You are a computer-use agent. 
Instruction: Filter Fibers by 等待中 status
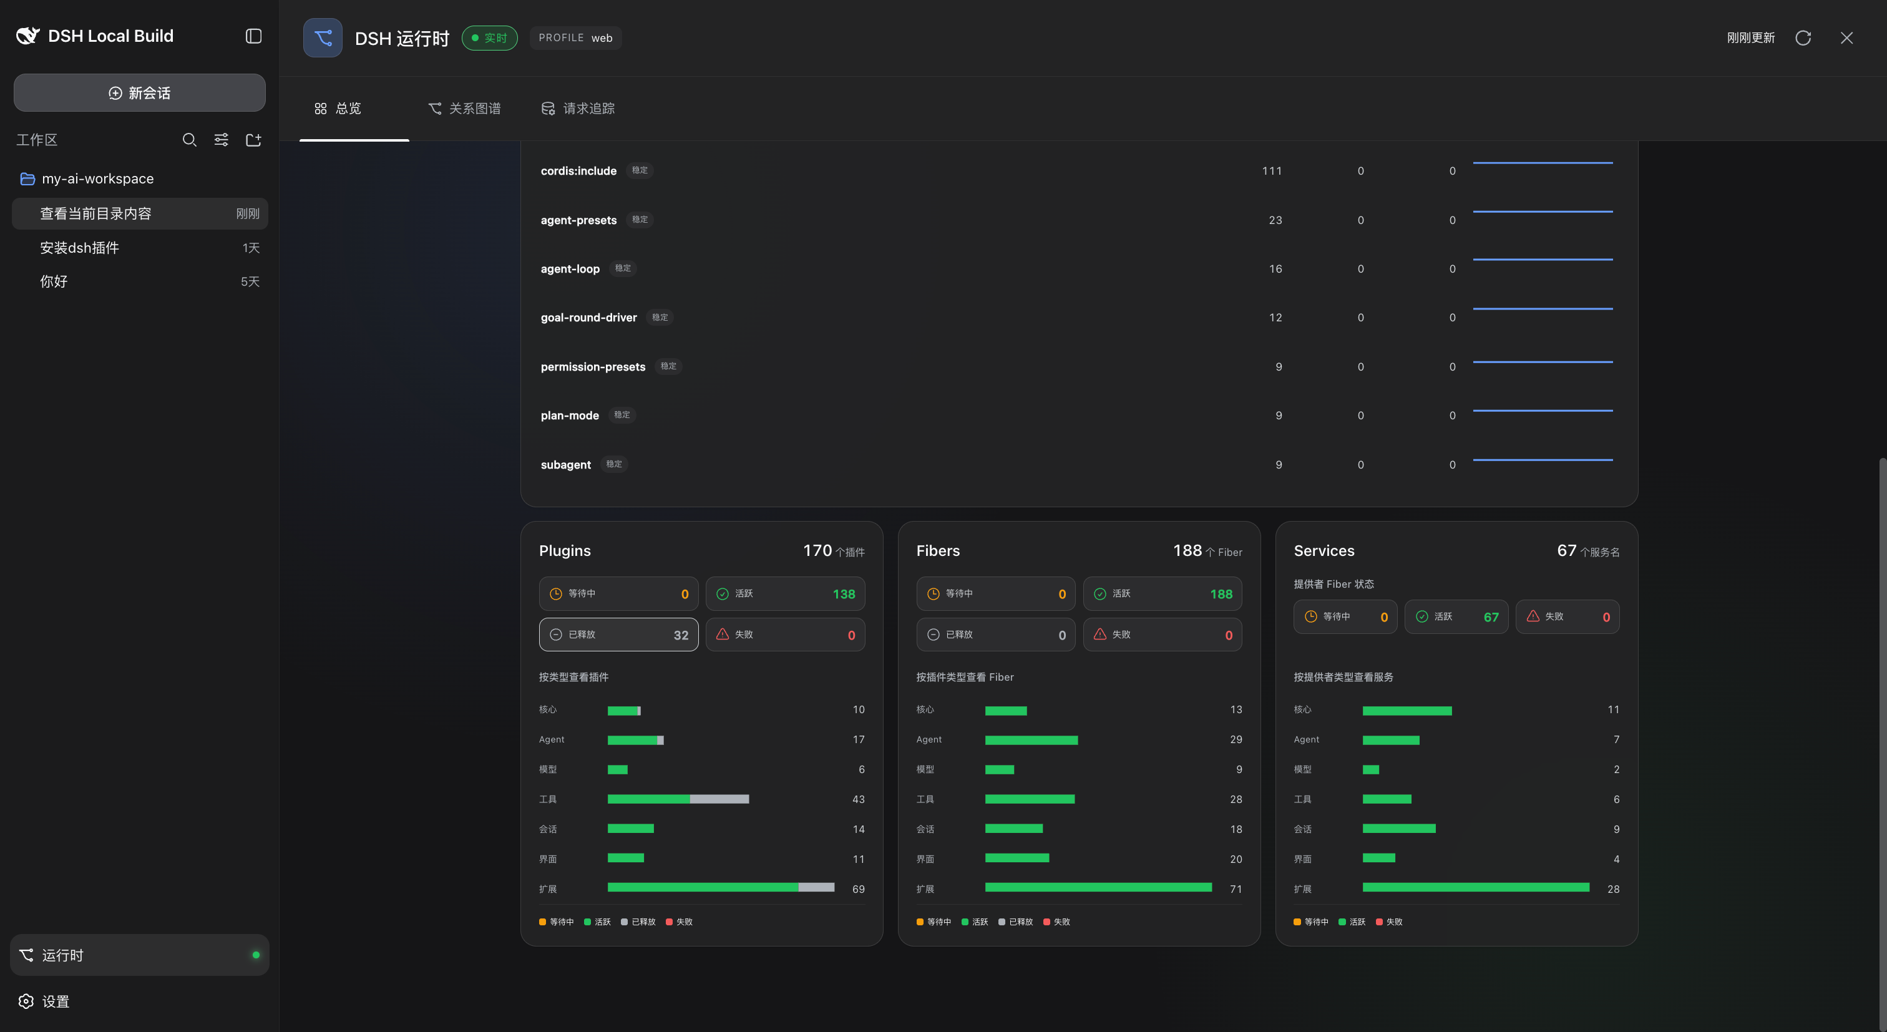pyautogui.click(x=995, y=593)
